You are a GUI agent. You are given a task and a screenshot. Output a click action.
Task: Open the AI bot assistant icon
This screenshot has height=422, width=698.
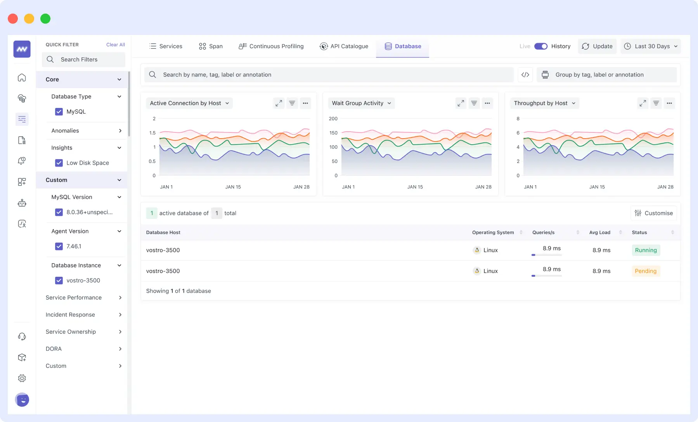click(22, 203)
